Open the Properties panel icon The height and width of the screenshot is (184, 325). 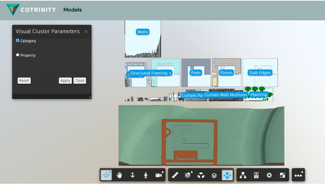(256, 175)
